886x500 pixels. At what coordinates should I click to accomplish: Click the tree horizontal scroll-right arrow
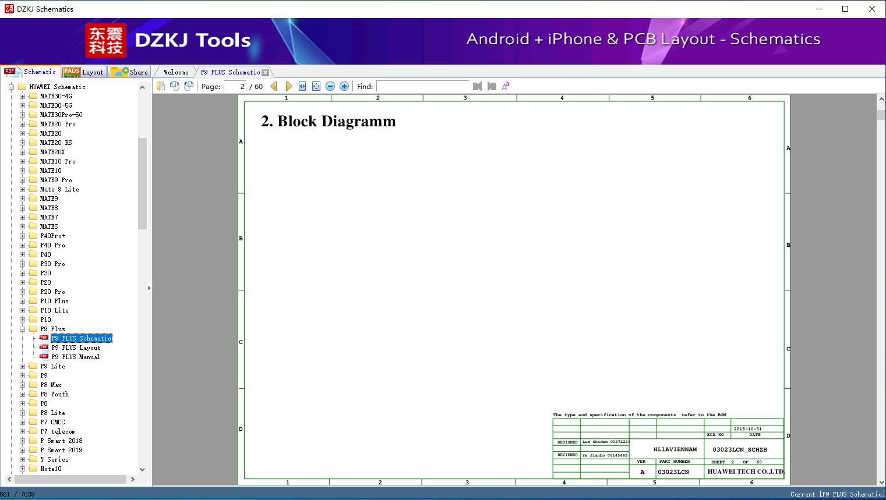pos(133,479)
